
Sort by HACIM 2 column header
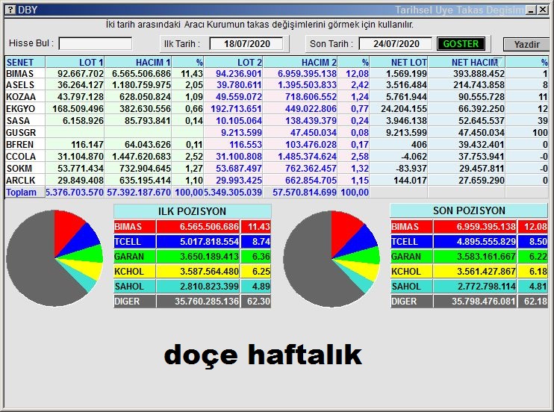click(300, 62)
